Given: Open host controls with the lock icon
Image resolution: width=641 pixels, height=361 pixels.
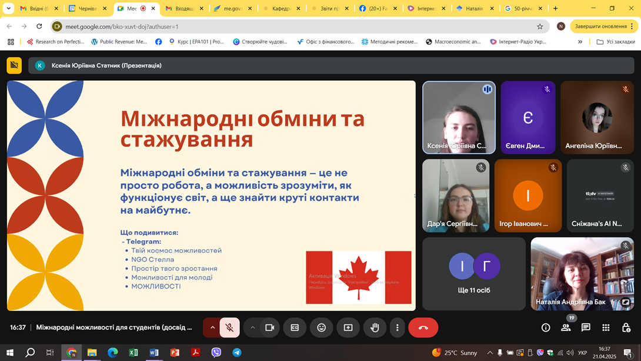Looking at the screenshot, I should tap(627, 328).
